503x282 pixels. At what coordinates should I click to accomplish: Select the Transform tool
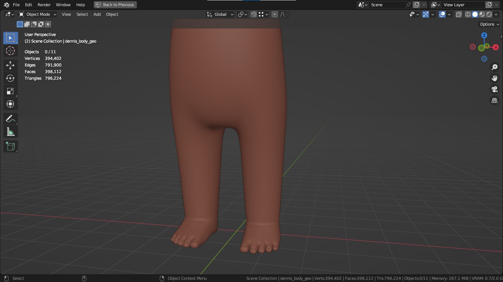tap(10, 104)
